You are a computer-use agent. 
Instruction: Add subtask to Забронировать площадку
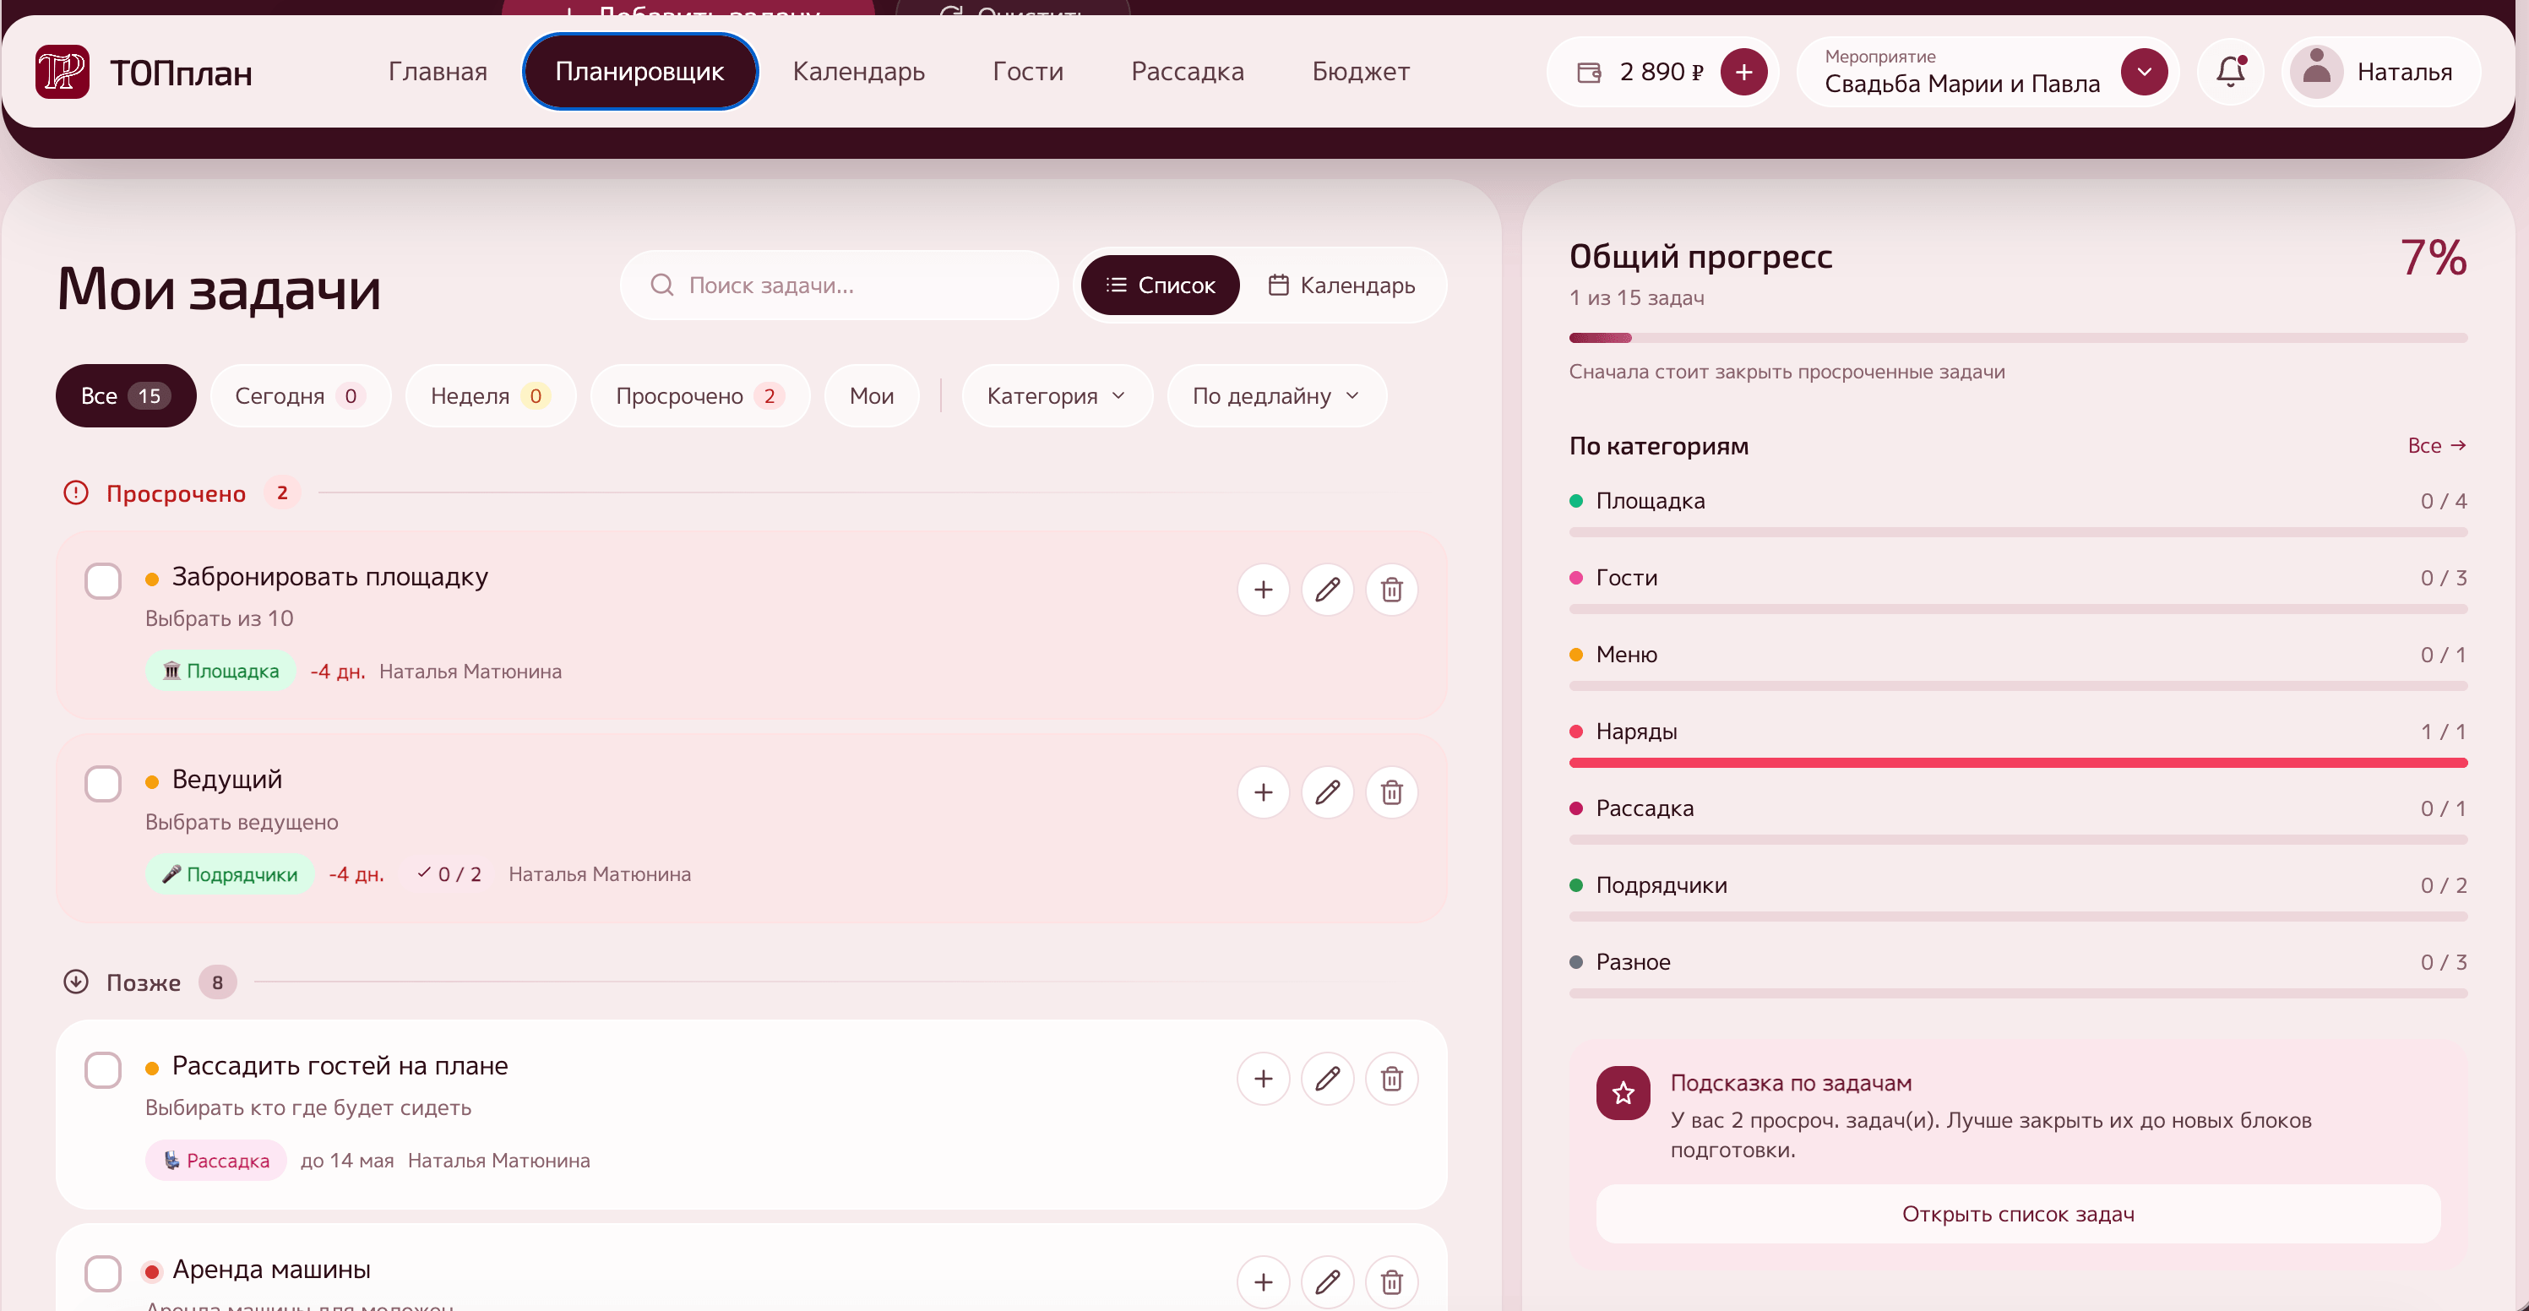coord(1263,590)
